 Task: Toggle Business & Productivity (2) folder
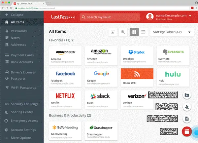[70, 115]
